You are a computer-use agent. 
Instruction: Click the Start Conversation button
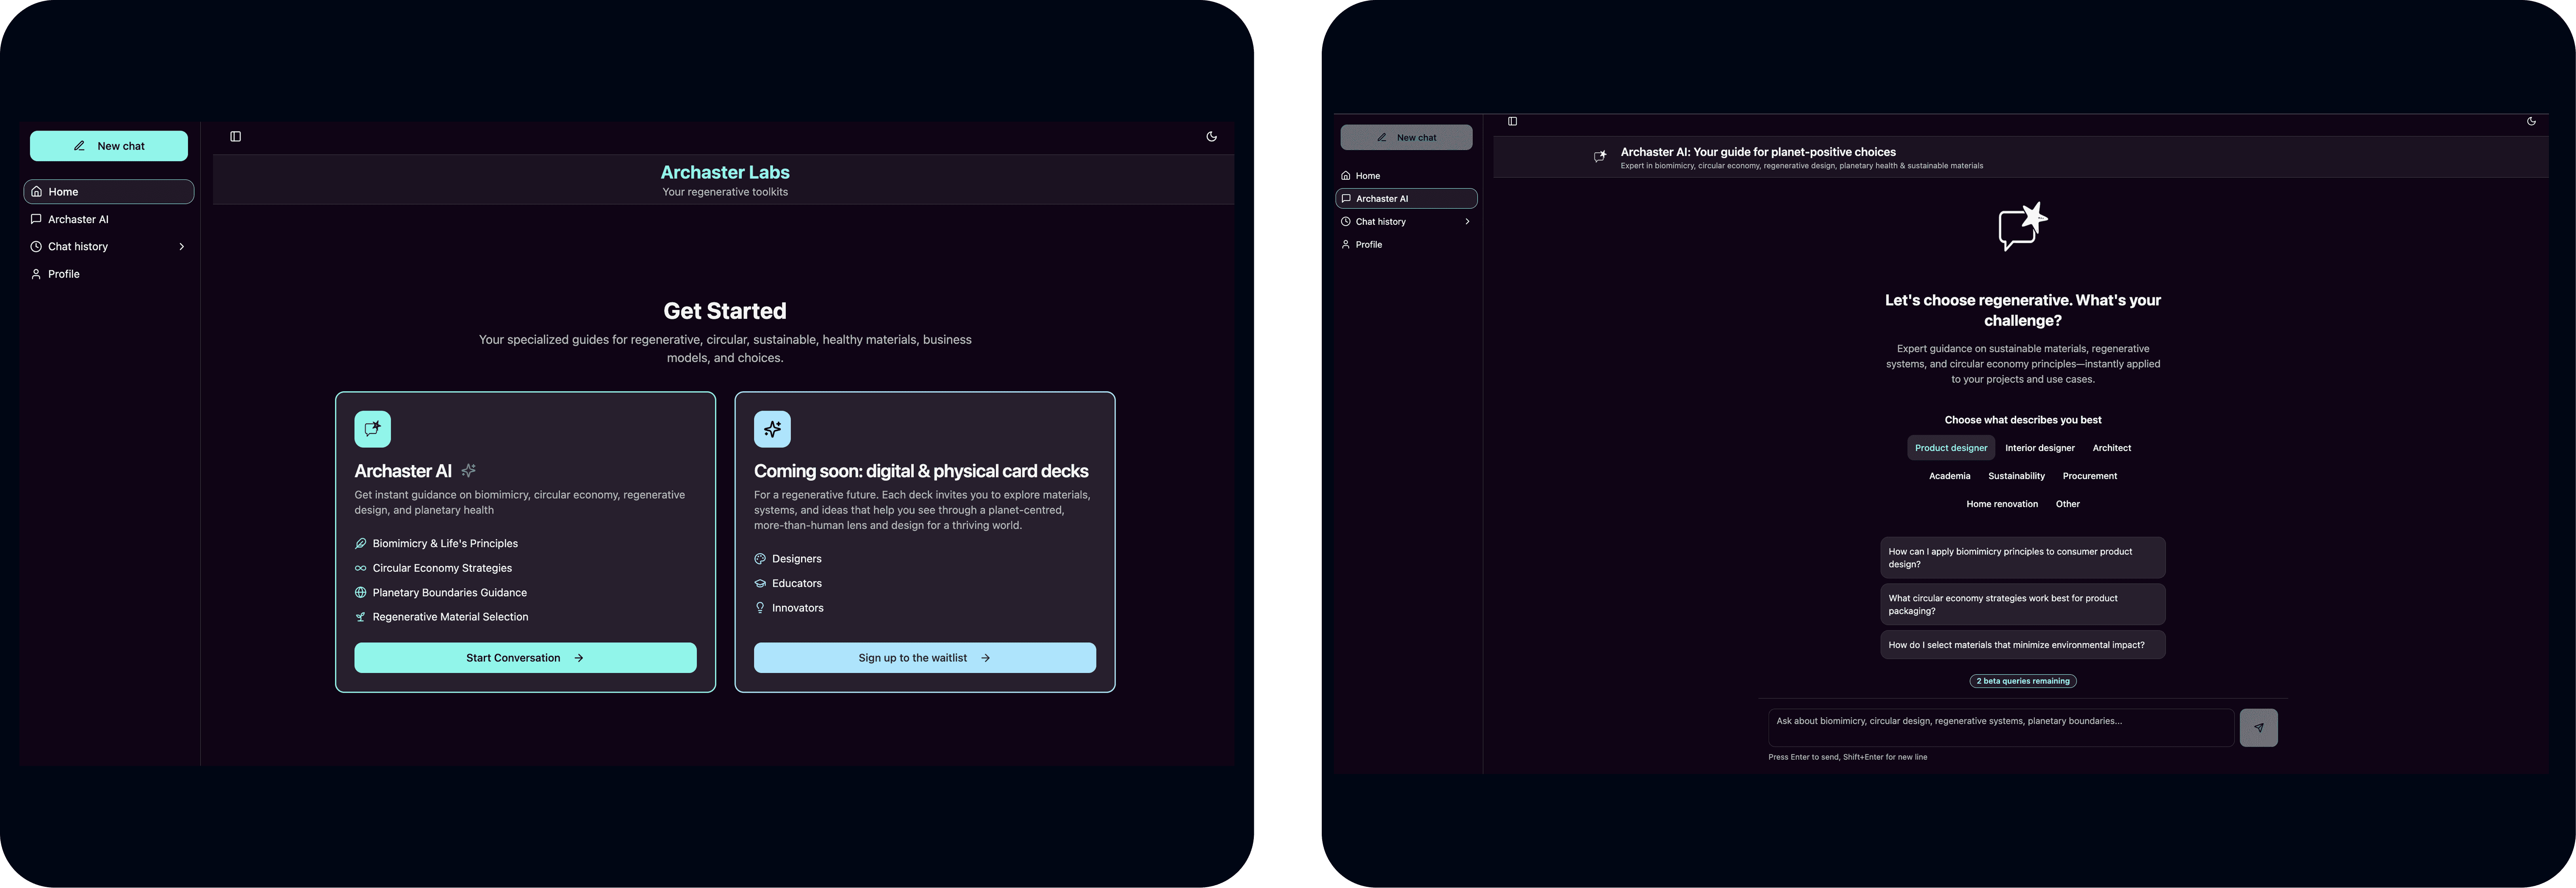525,658
